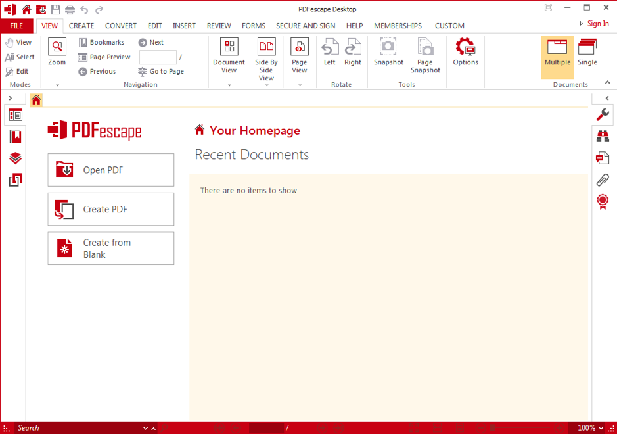
Task: Click the fullscreen icon in title bar
Action: pyautogui.click(x=548, y=7)
